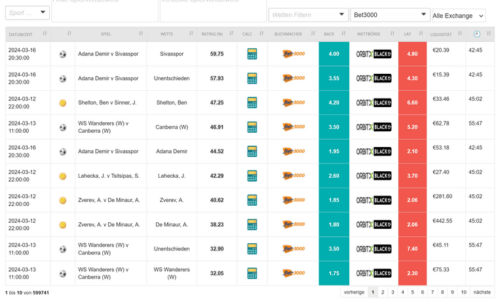
Task: Sort by LIQUIDITÄT column
Action: [x=460, y=33]
